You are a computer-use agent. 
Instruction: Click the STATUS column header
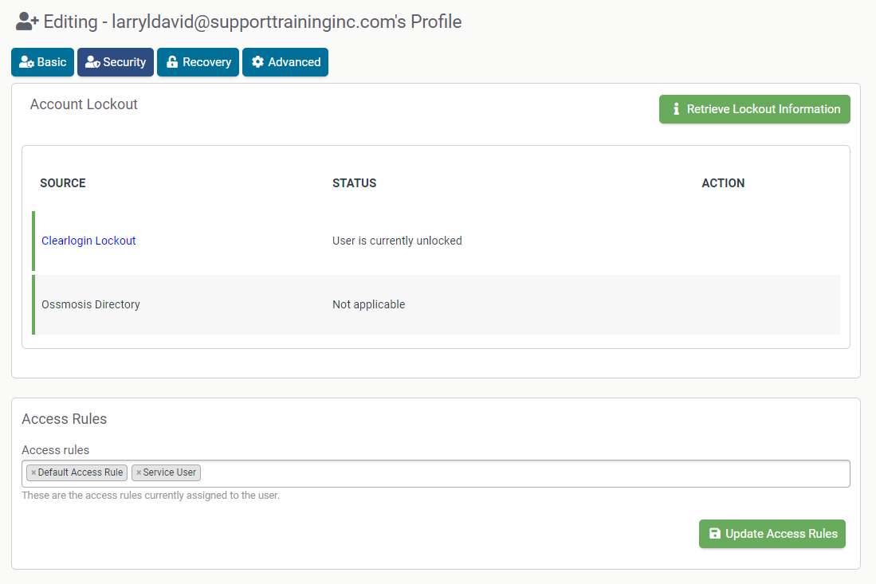tap(354, 183)
